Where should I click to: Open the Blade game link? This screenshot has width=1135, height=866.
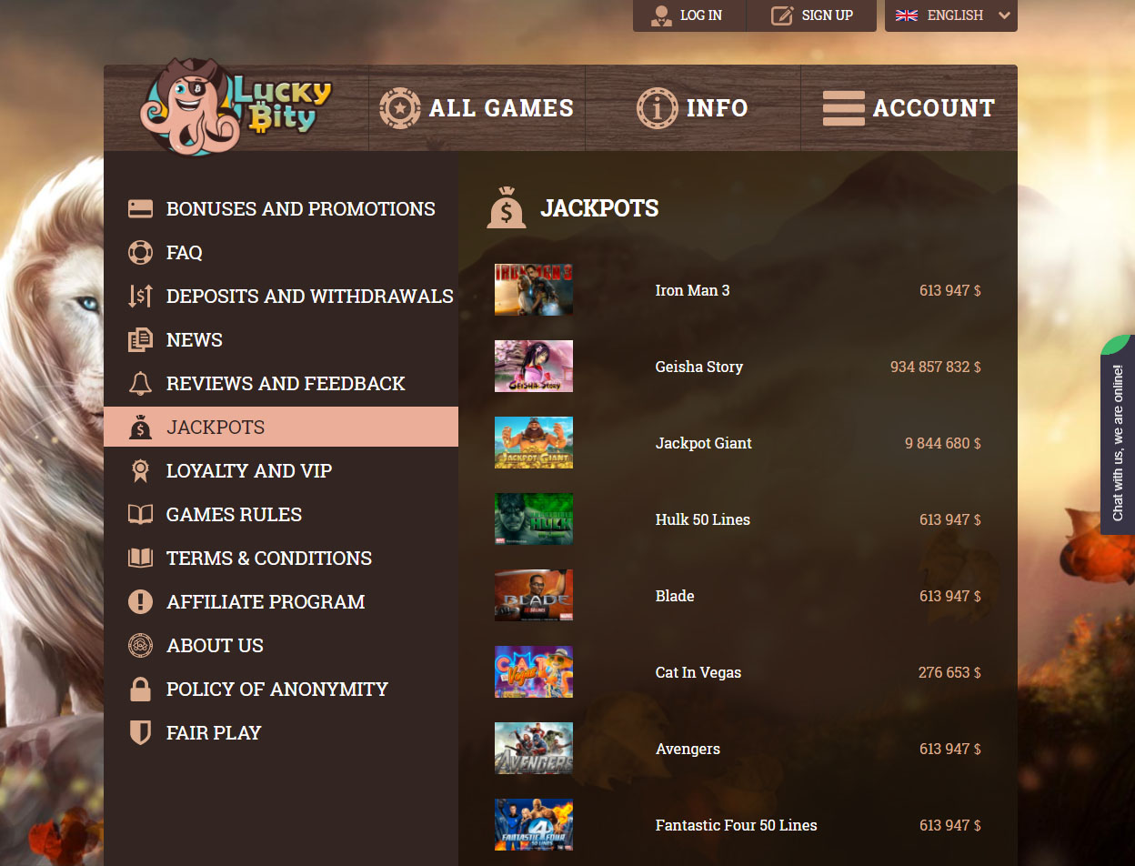pos(675,596)
